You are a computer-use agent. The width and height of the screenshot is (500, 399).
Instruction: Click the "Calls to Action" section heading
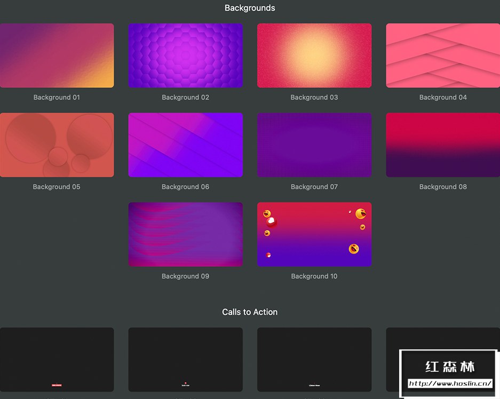(250, 312)
